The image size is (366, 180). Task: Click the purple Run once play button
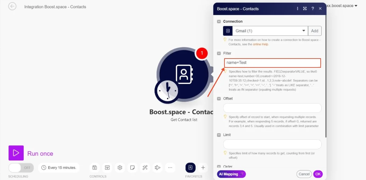(x=16, y=153)
